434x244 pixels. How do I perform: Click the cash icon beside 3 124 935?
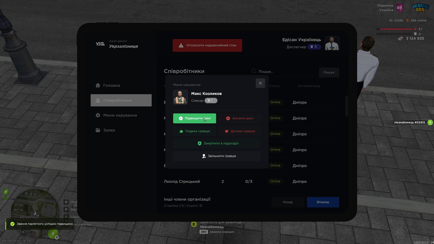coord(401,39)
